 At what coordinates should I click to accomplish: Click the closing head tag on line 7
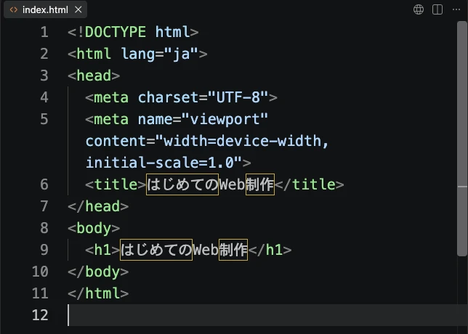(x=98, y=206)
